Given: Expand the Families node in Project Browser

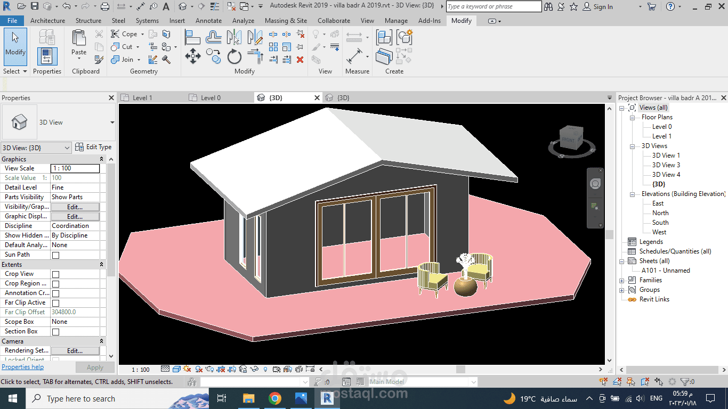Looking at the screenshot, I should [622, 280].
